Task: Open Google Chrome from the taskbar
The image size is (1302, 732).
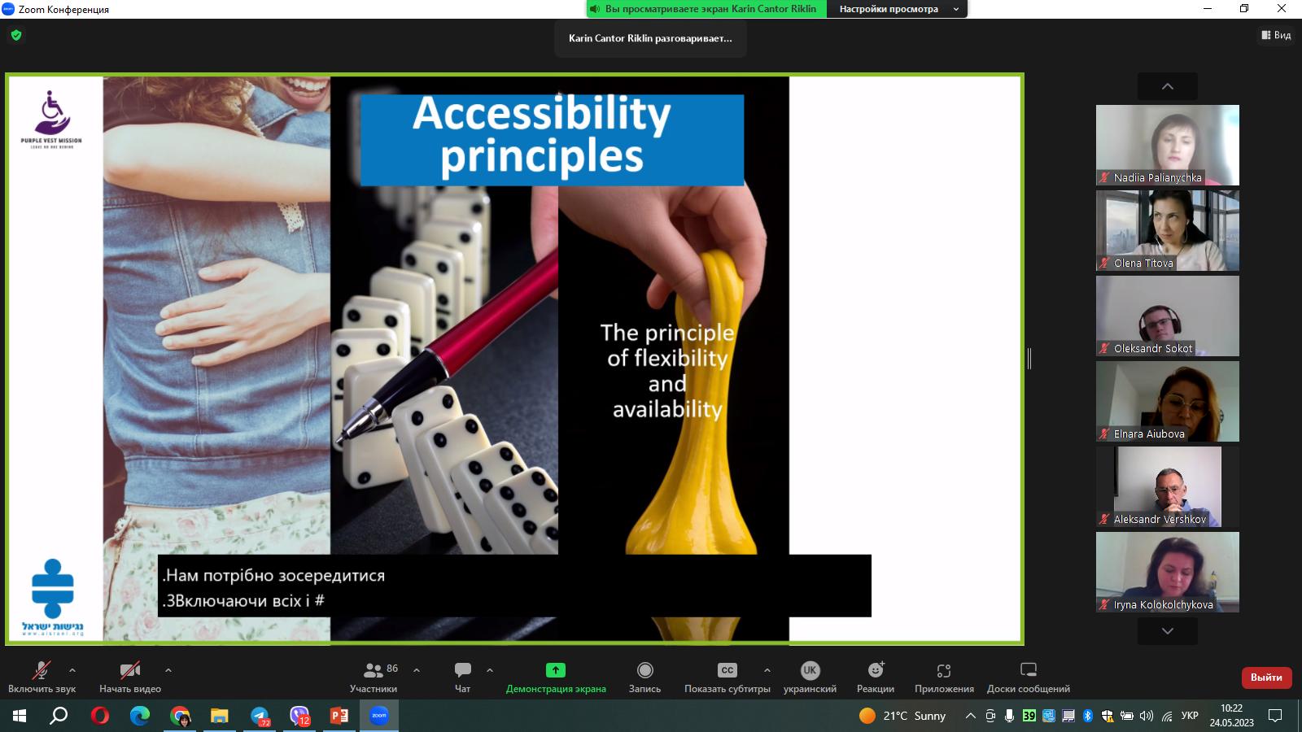Action: [x=180, y=716]
